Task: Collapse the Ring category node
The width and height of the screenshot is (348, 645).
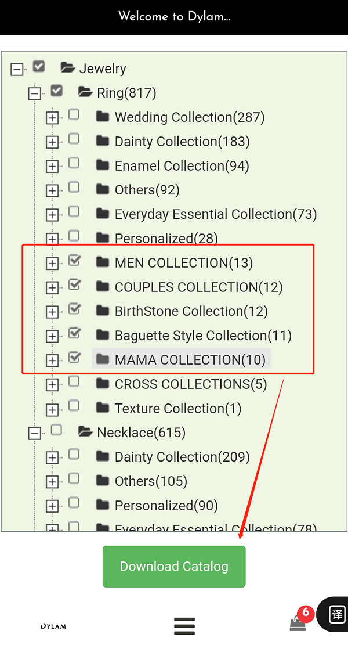Action: pos(35,93)
